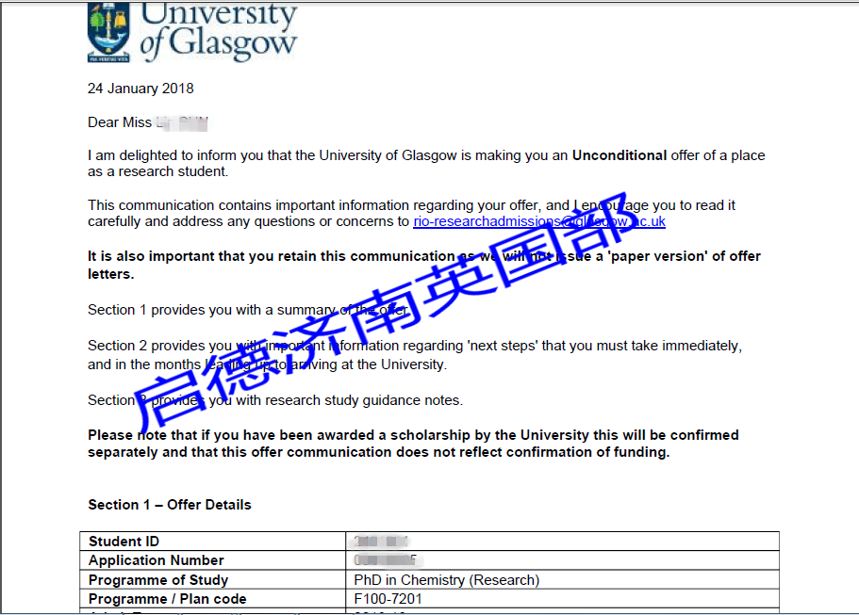Select the 'Student ID' table cell
The height and width of the screenshot is (615, 859).
[212, 542]
